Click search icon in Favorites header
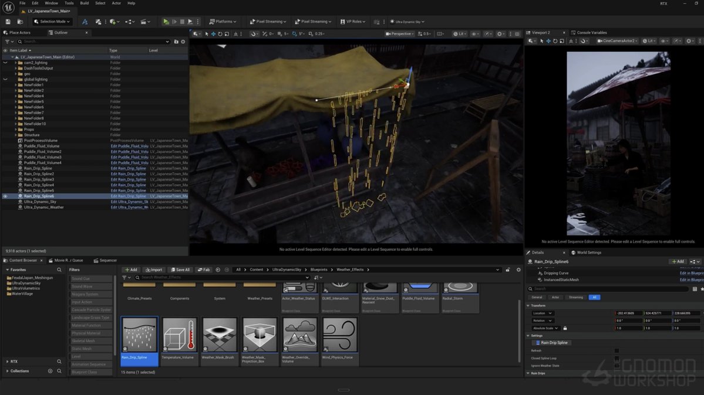Viewport: 704px width, 395px height. pos(59,270)
